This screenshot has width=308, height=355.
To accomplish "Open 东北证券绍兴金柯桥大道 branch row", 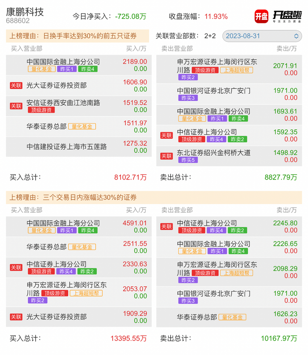I will (229, 156).
